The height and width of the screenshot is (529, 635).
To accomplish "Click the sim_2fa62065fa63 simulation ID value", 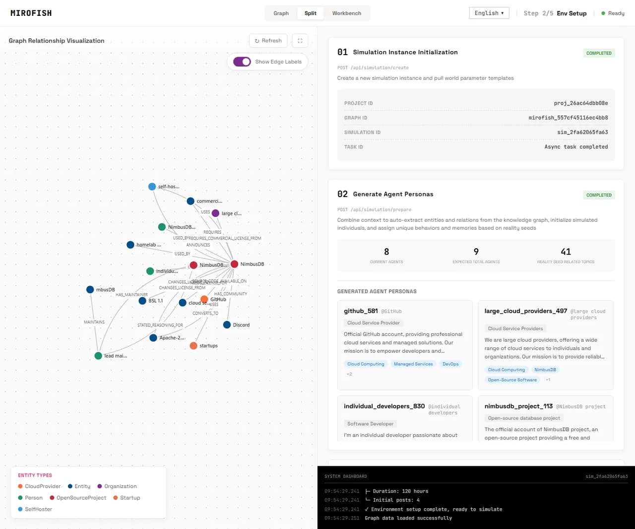I will [x=582, y=132].
